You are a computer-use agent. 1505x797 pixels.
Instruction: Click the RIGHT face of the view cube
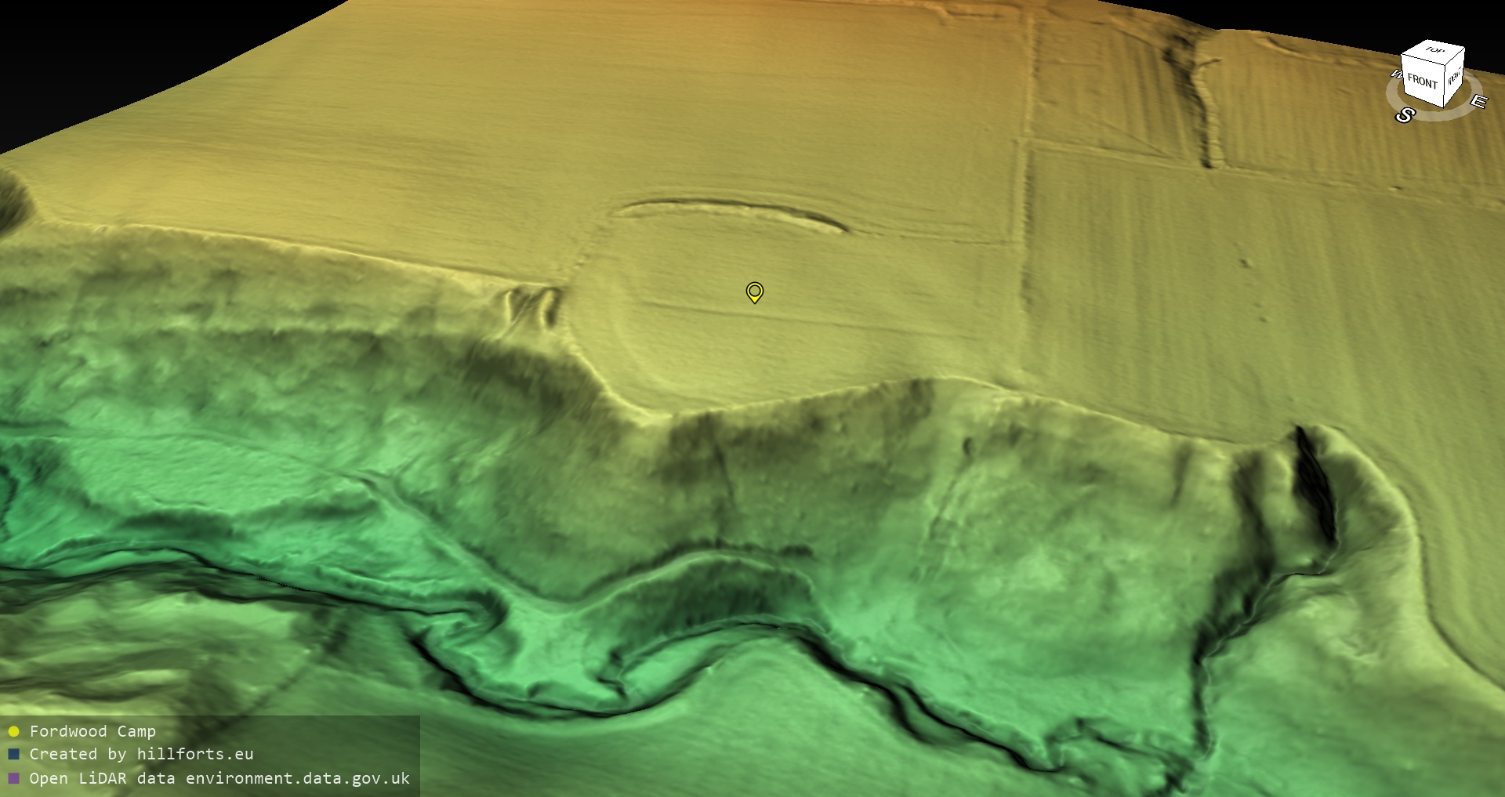tap(1454, 78)
